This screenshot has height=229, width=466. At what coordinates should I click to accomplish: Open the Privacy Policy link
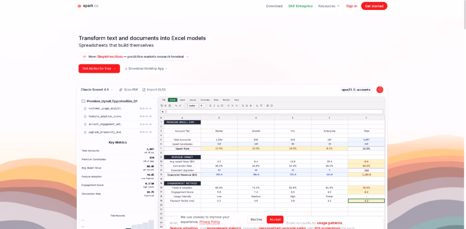(210, 222)
